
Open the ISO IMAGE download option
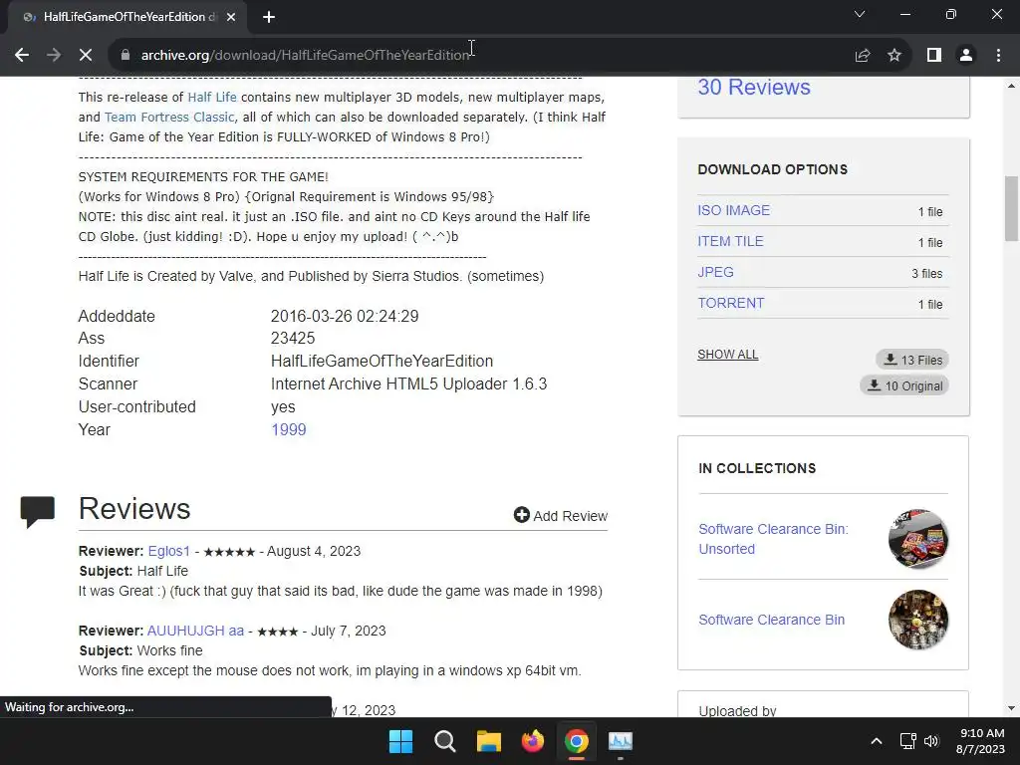(x=733, y=211)
